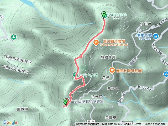Click the Dajianshan 大尖山 label
168x126 pixels.
click(x=117, y=16)
